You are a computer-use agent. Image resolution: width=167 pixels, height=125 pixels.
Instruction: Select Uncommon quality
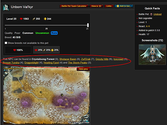point(42,33)
